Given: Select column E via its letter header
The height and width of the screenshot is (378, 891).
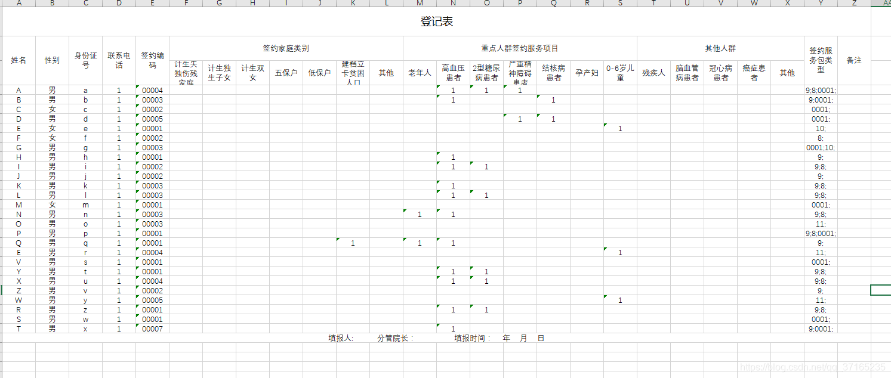Looking at the screenshot, I should (152, 4).
